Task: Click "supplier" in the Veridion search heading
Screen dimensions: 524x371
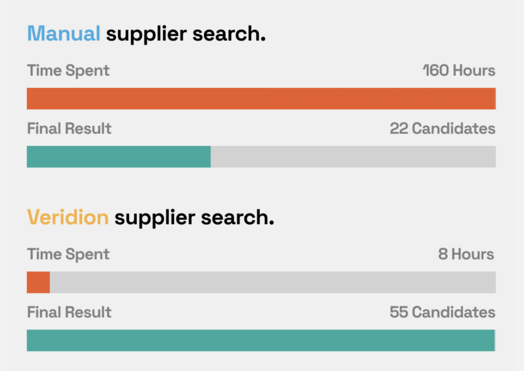Action: pyautogui.click(x=155, y=218)
